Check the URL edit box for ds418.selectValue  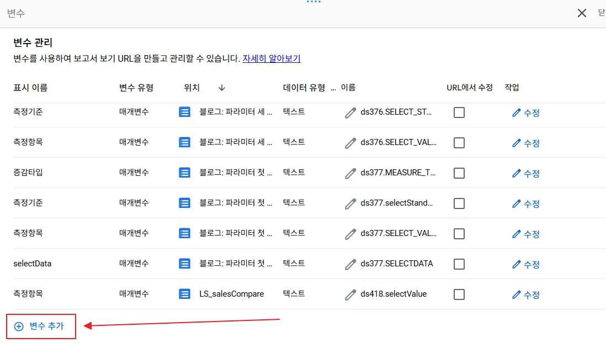459,294
